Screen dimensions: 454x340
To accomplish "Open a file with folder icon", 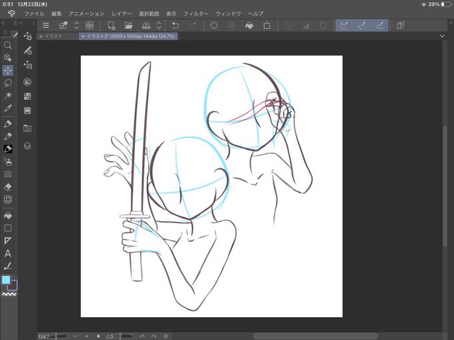I will coord(128,25).
